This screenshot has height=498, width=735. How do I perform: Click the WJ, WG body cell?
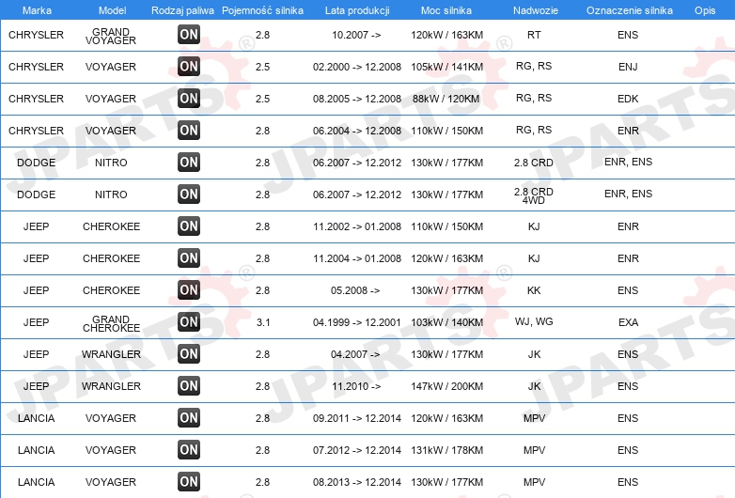tap(534, 321)
